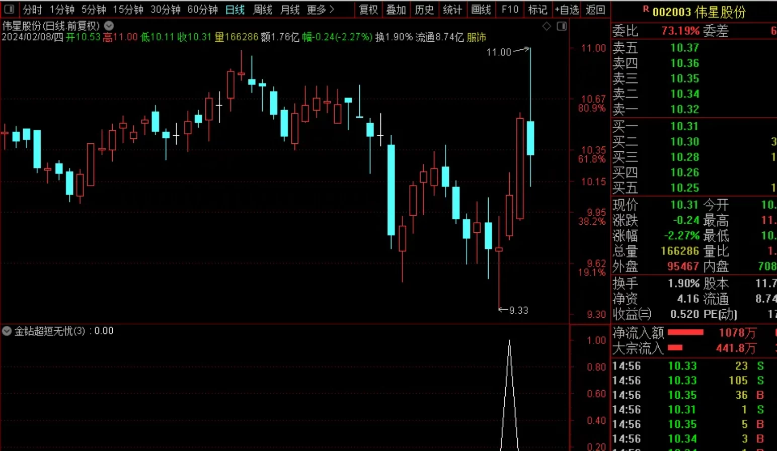Click the panel layout icon at top-left
Image resolution: width=777 pixels, height=451 pixels.
coord(9,9)
